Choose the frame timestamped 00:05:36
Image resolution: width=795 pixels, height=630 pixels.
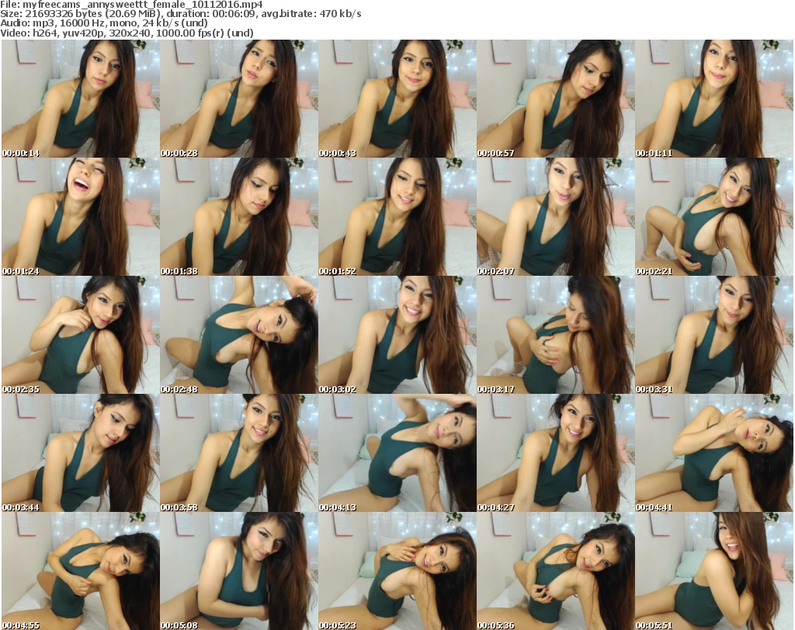coord(556,571)
